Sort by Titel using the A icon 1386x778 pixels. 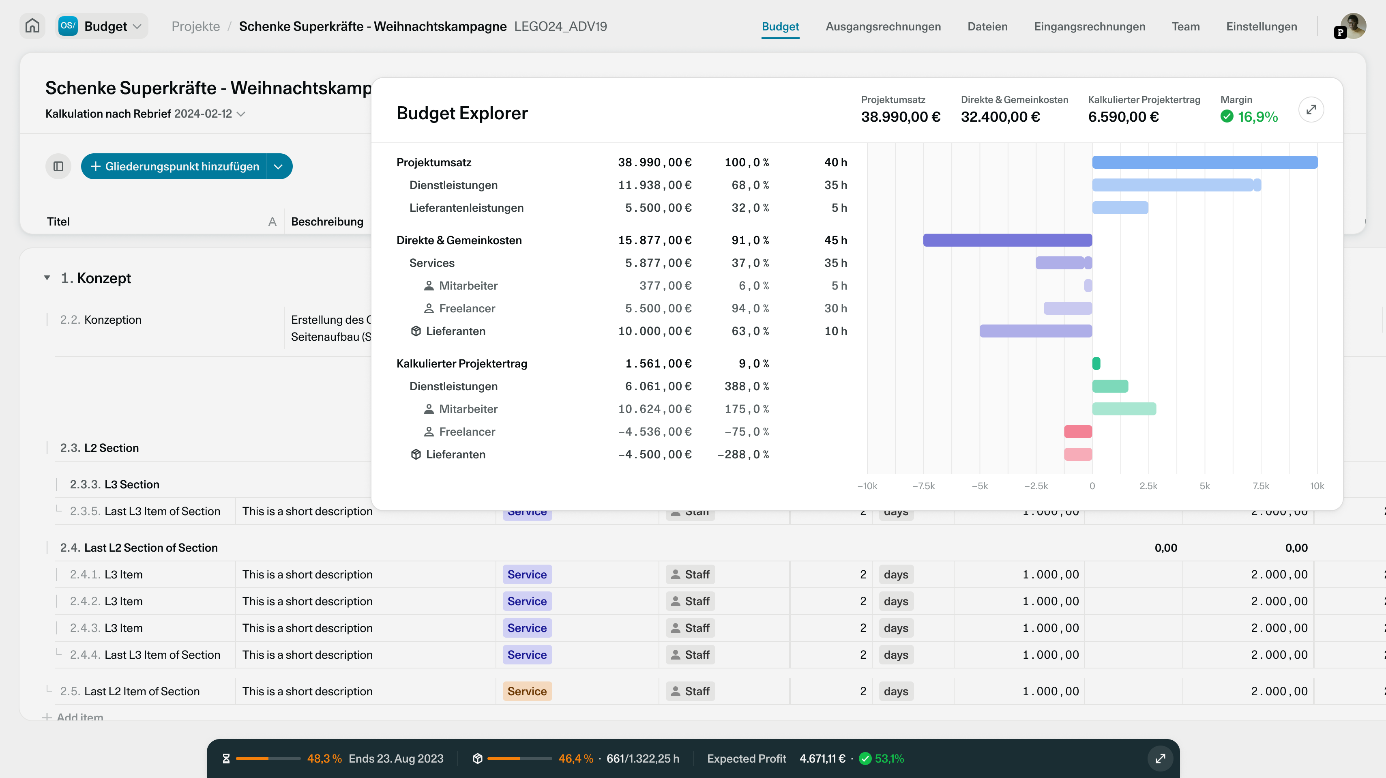pos(273,221)
